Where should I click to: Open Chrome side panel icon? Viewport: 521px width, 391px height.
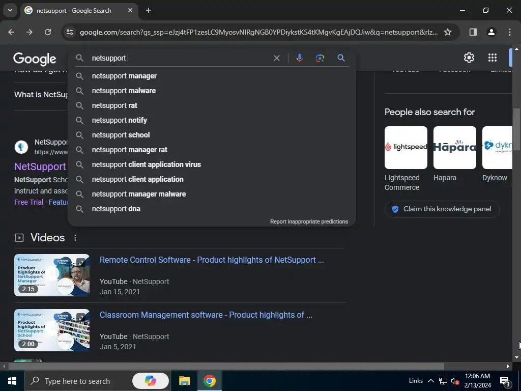pos(473,32)
